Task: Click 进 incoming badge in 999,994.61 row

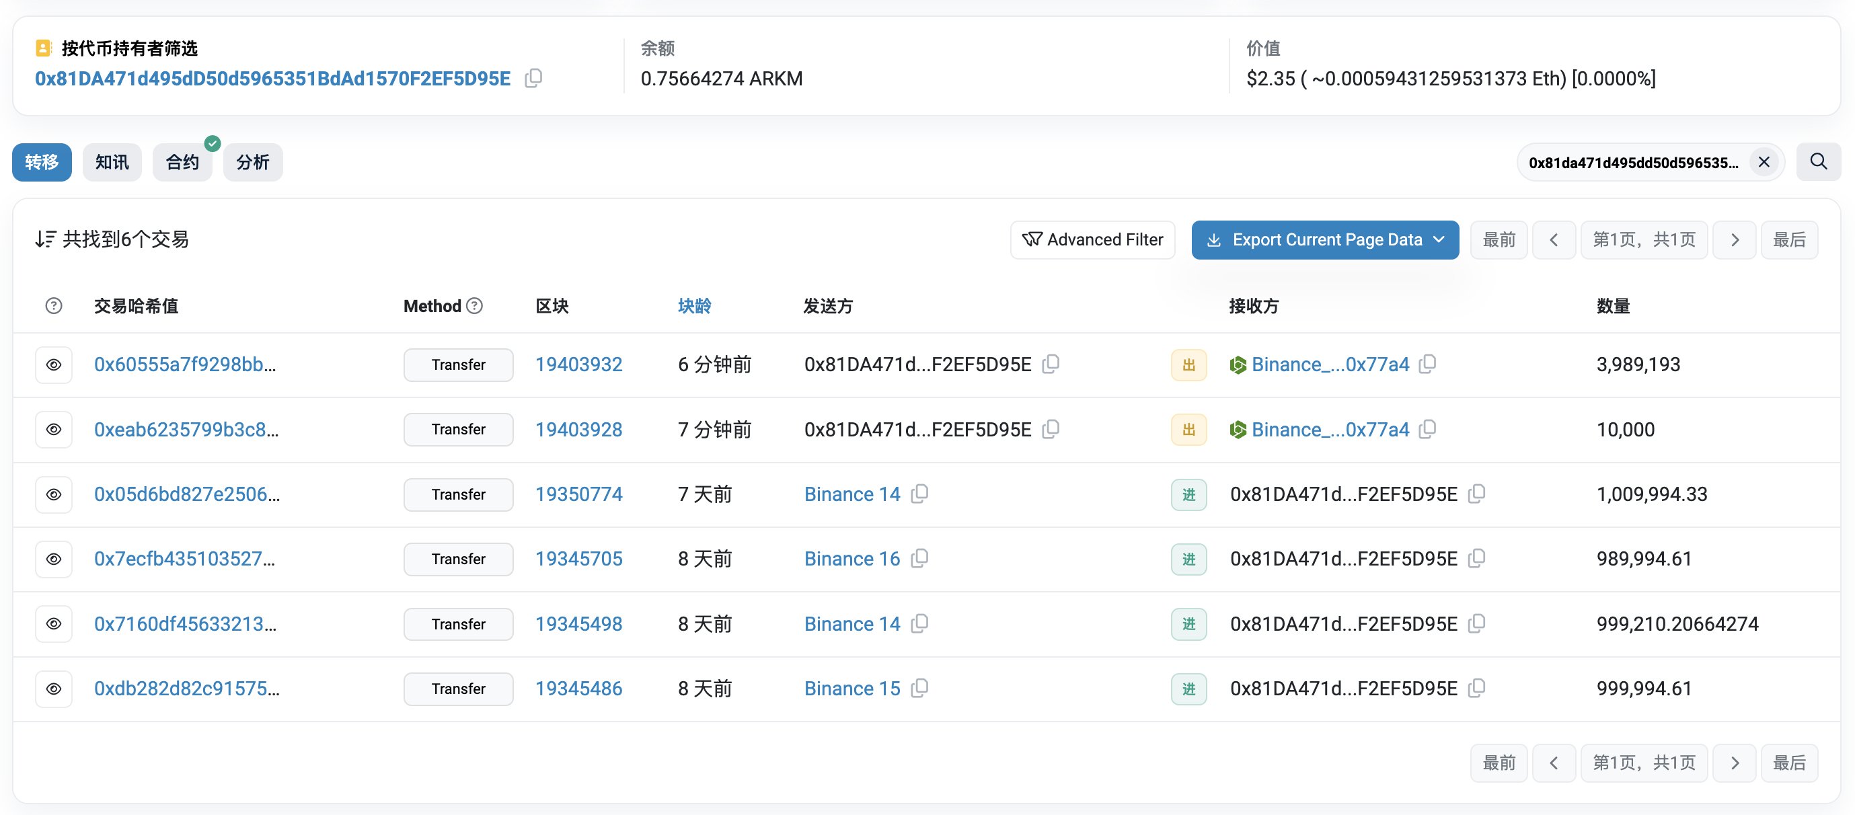Action: [1189, 689]
